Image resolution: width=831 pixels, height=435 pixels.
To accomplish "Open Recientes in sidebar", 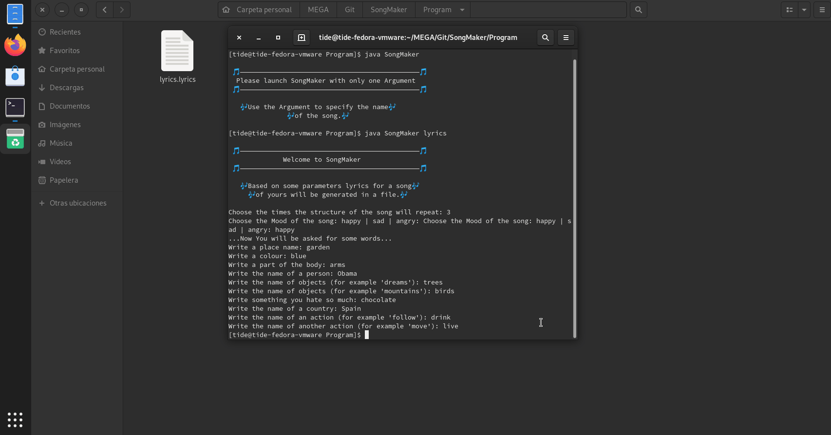I will tap(77, 32).
